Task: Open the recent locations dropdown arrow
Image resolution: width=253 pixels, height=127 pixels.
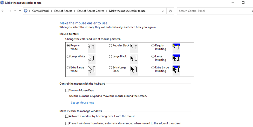Action: (15, 11)
